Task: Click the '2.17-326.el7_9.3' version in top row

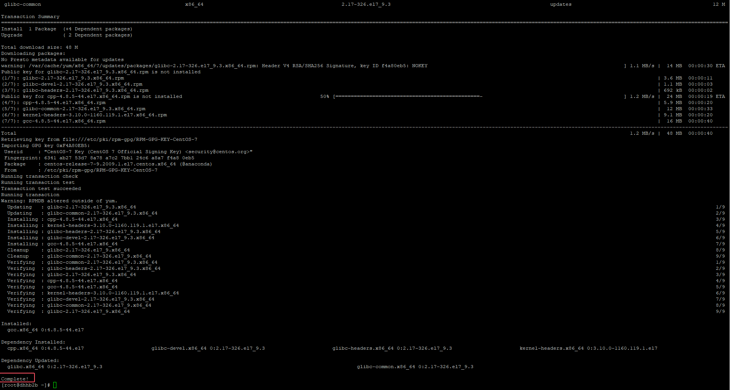Action: tap(366, 4)
